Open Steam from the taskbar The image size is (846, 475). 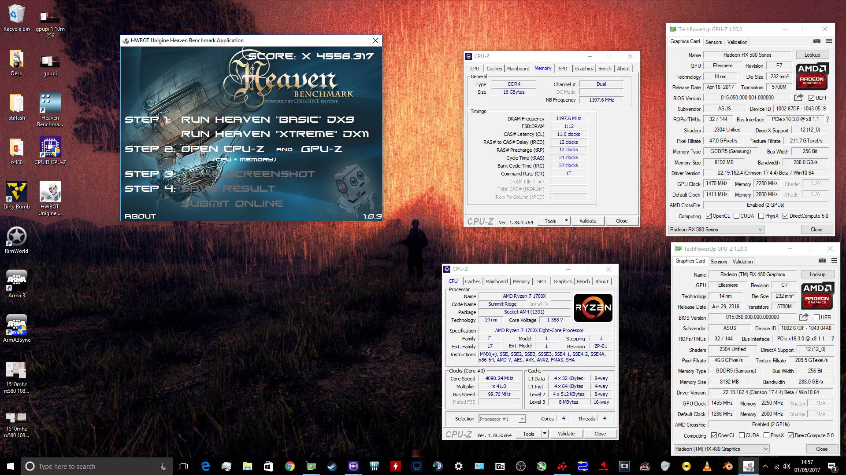[332, 466]
